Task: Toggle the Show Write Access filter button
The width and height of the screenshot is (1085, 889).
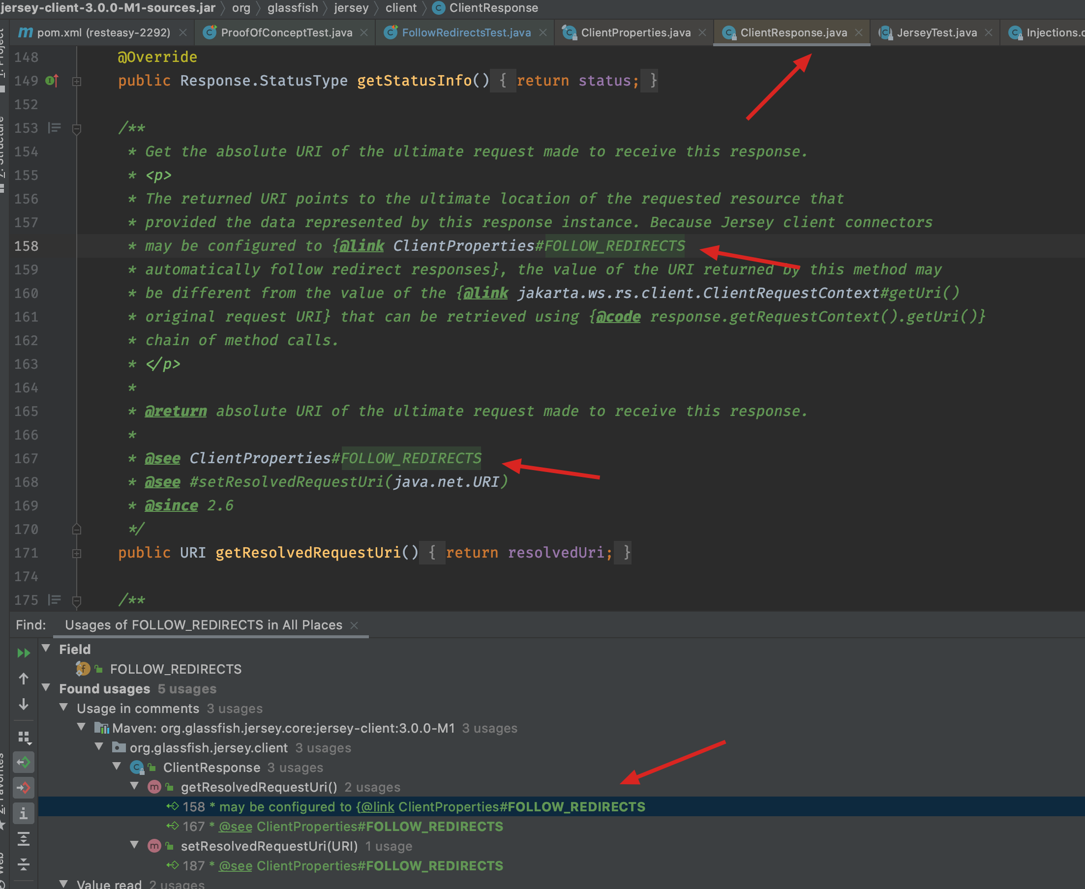Action: [x=24, y=788]
